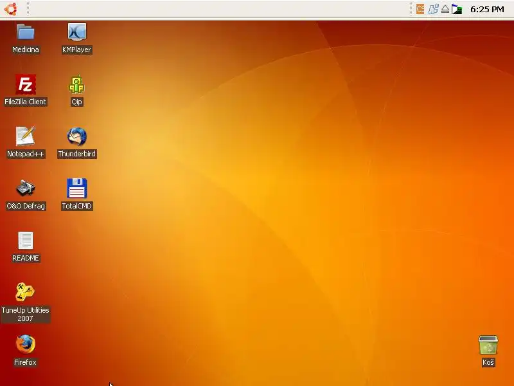This screenshot has width=514, height=386.
Task: Click the TotalCMD floppy disk icon
Action: pos(76,188)
